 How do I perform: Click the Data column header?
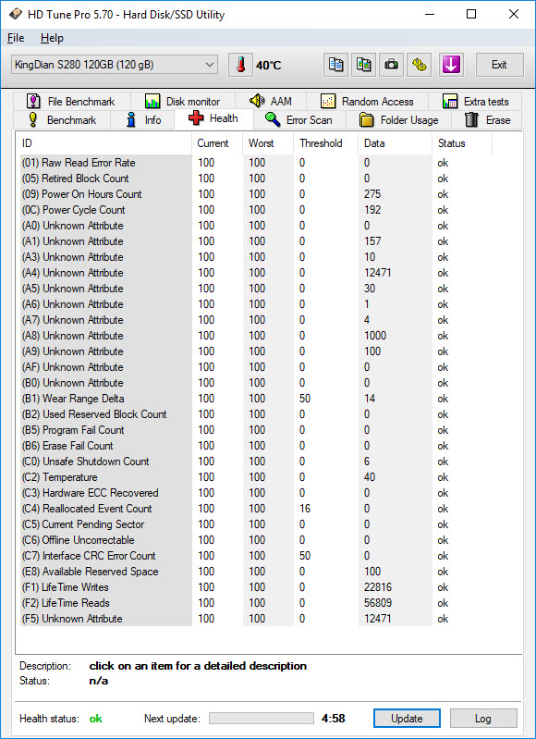tap(396, 143)
